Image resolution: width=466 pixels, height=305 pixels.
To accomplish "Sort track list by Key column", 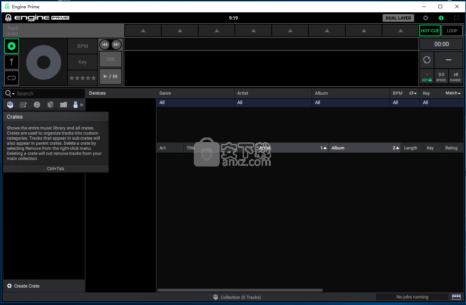I will [x=433, y=148].
